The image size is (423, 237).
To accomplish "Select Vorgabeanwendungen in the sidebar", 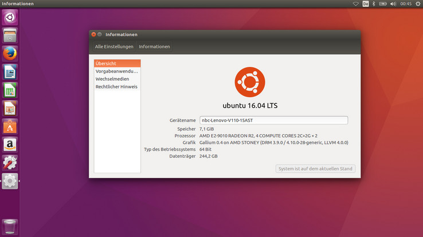I will point(117,71).
